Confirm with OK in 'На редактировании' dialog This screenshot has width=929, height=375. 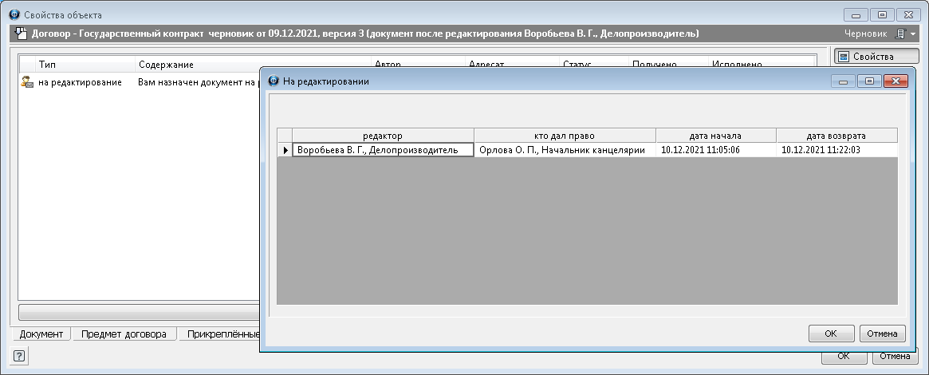click(830, 334)
